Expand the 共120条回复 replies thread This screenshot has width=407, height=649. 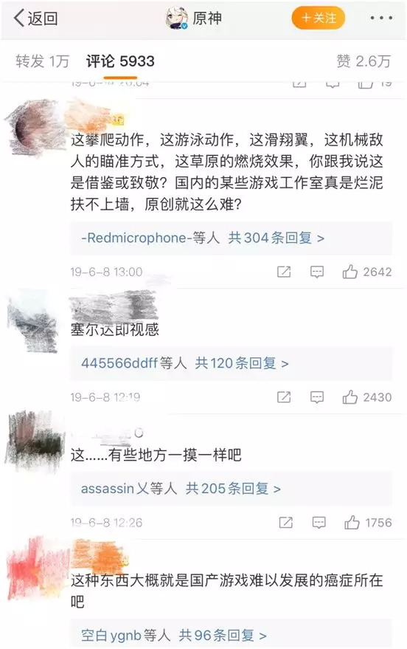click(x=241, y=363)
